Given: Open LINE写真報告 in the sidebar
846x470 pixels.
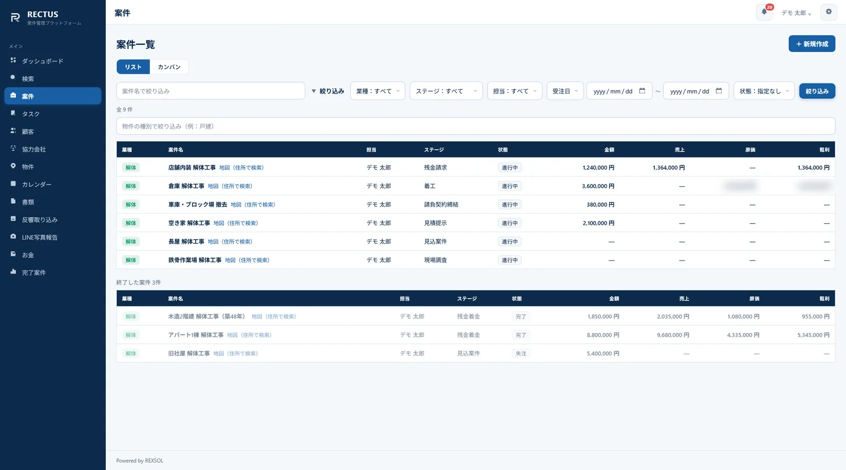Looking at the screenshot, I should coord(53,237).
